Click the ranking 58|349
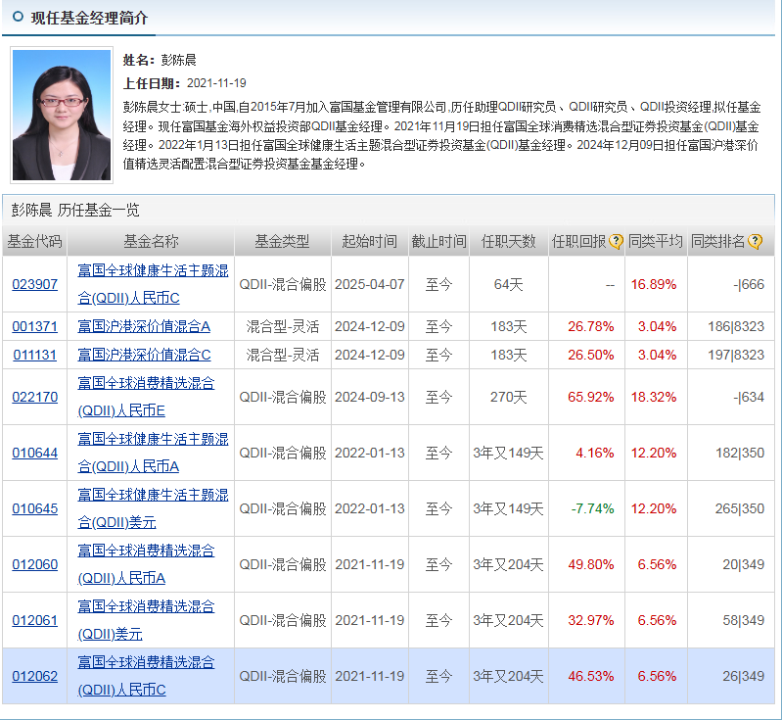Screen dimensions: 782x720 click(x=744, y=621)
